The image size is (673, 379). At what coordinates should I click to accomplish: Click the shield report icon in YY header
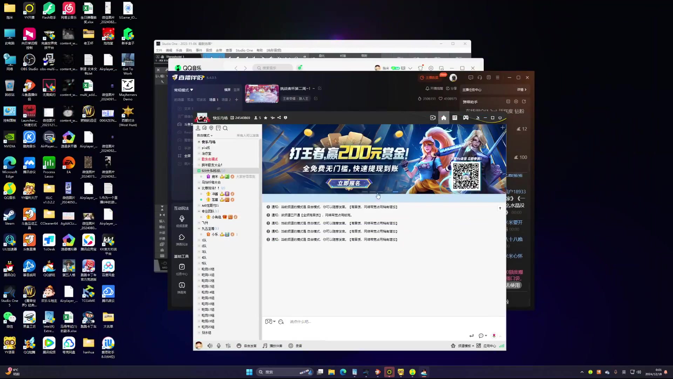[286, 118]
